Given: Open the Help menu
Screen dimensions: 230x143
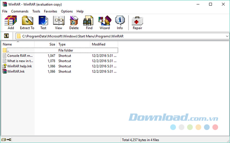Looking at the screenshot, I should coord(80,11).
